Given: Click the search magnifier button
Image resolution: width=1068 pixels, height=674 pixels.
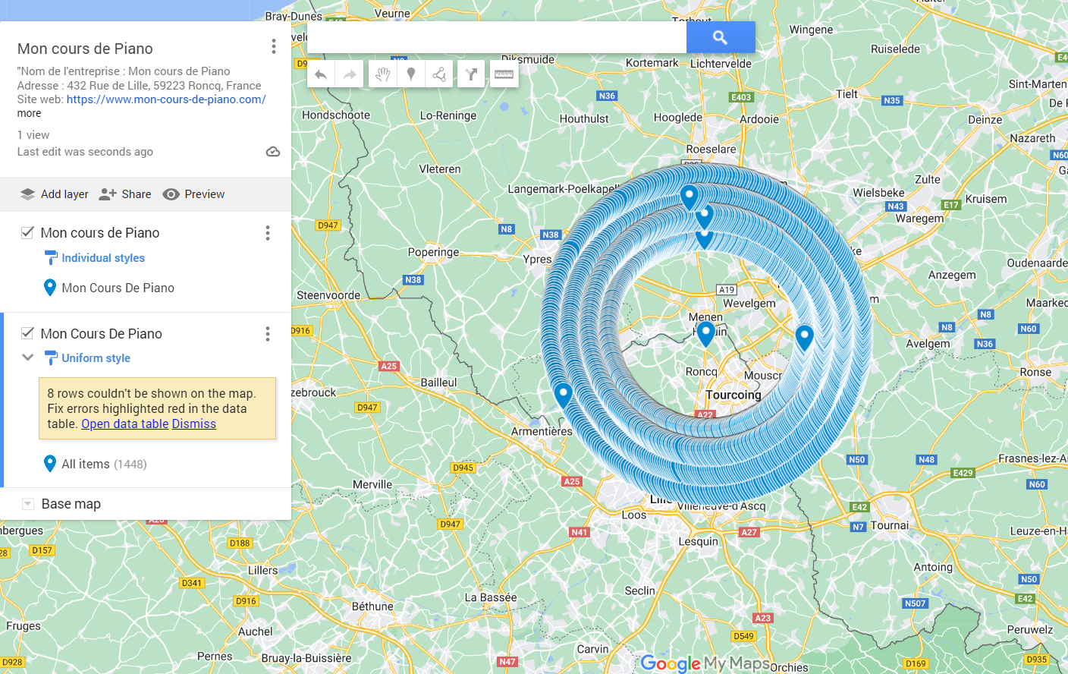Looking at the screenshot, I should tap(721, 37).
